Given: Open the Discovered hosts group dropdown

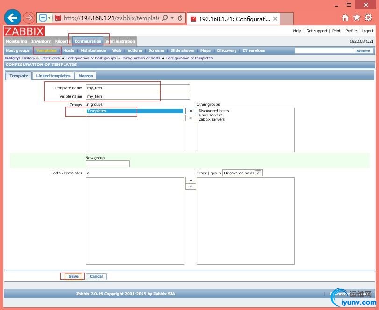Looking at the screenshot, I should pyautogui.click(x=242, y=173).
